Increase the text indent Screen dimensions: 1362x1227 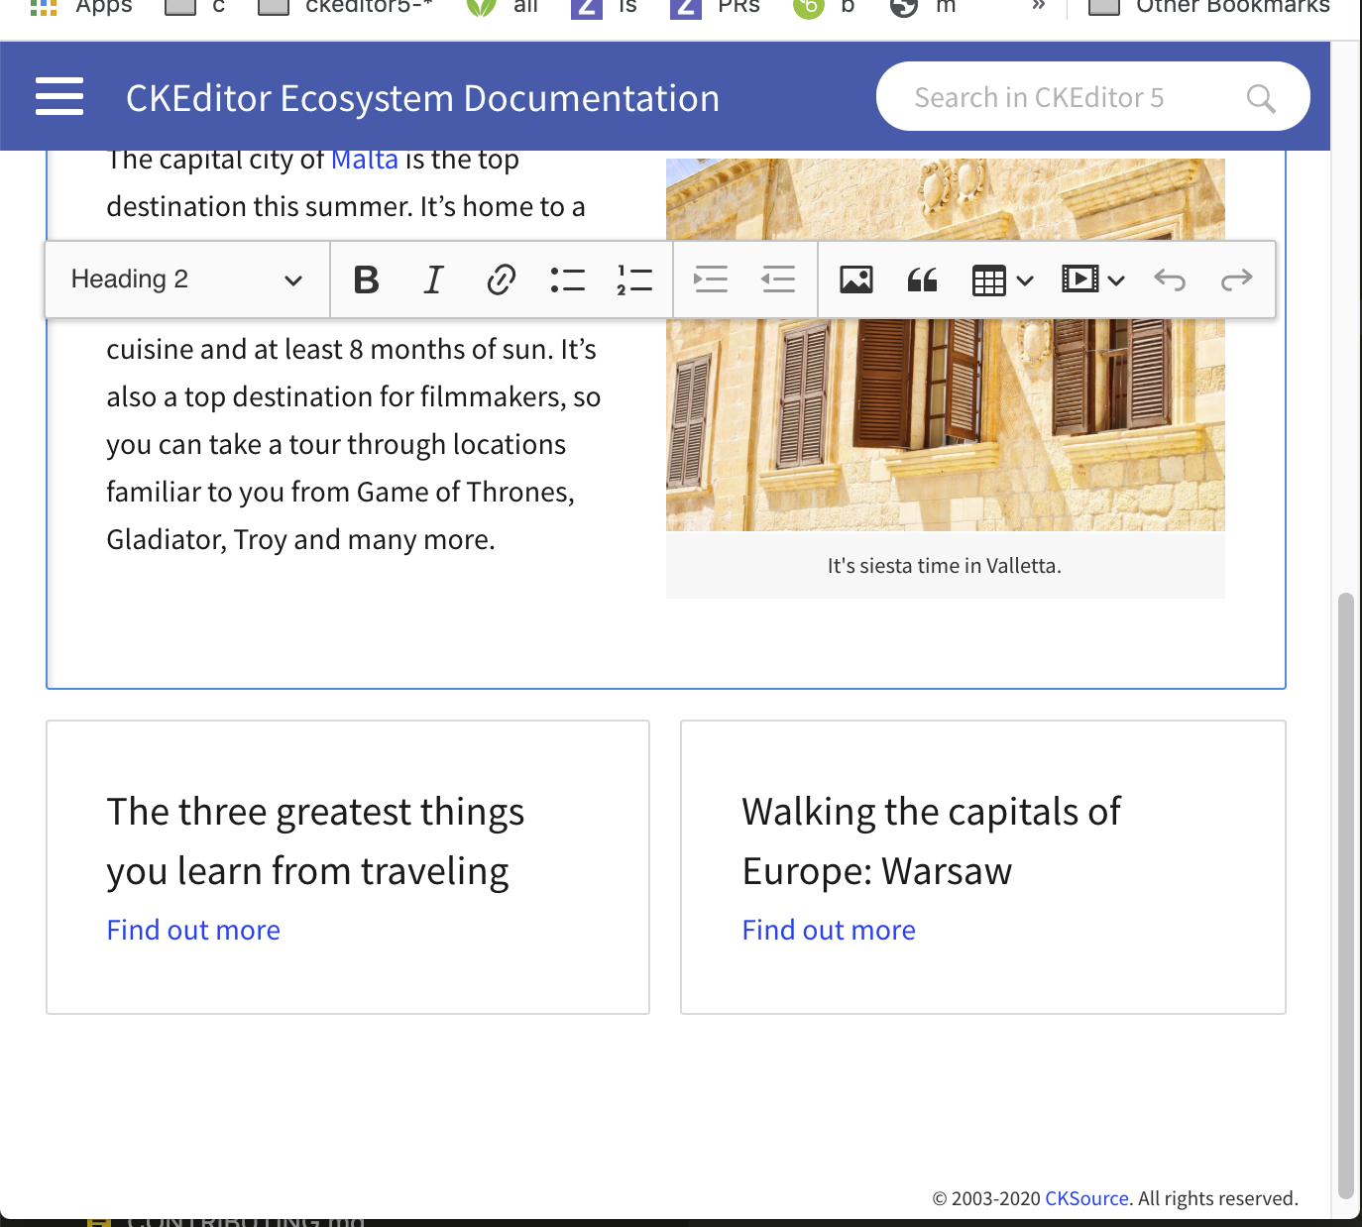tap(711, 279)
